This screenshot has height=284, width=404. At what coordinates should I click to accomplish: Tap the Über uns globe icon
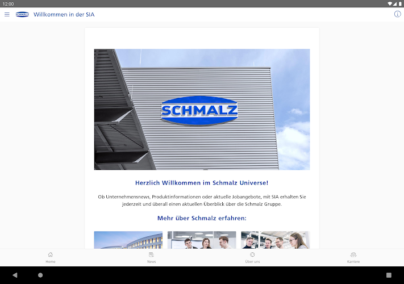(x=252, y=254)
